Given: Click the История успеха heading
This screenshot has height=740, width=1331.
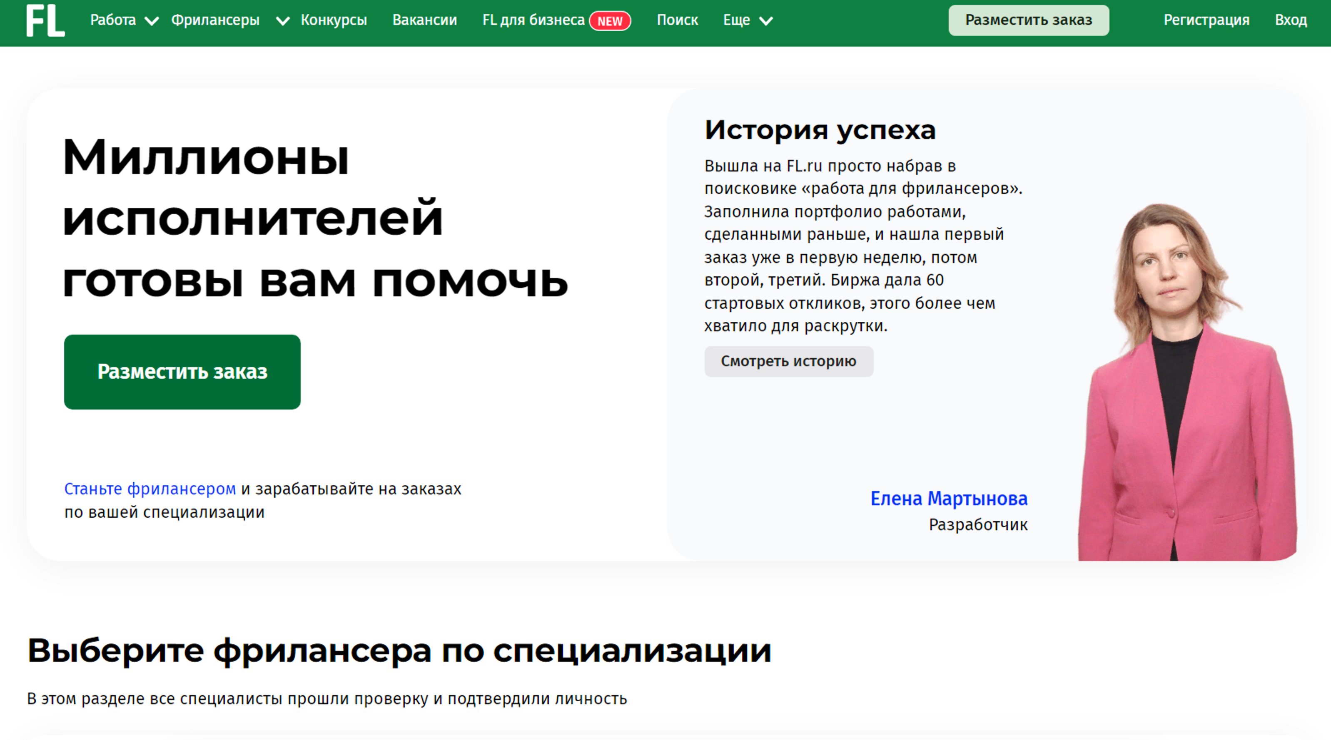Looking at the screenshot, I should (820, 130).
